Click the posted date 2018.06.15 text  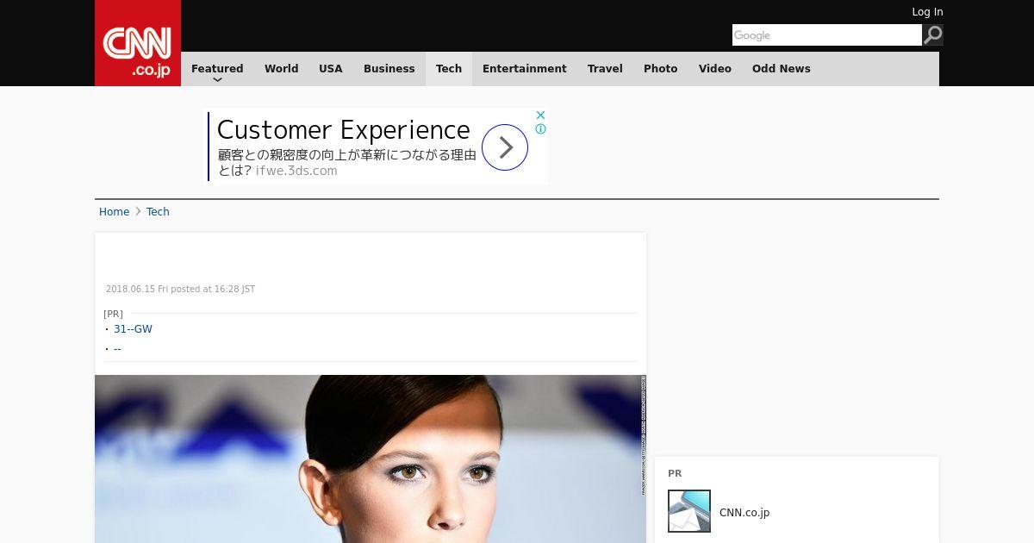pos(180,290)
